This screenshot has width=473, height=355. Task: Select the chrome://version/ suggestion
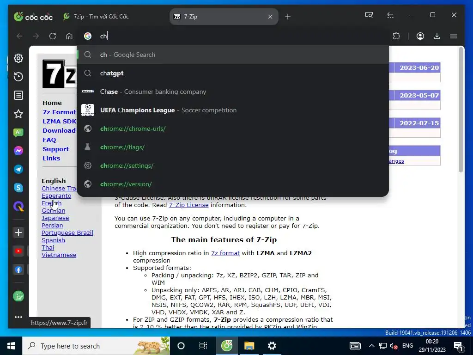click(233, 184)
